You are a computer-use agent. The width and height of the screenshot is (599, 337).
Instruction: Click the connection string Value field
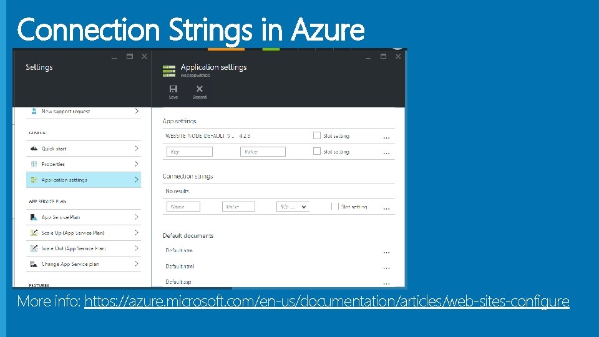238,207
